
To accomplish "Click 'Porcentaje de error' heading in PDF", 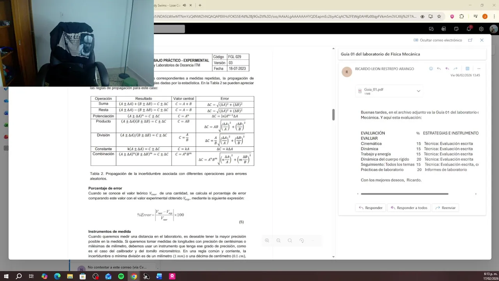I will pos(105,188).
